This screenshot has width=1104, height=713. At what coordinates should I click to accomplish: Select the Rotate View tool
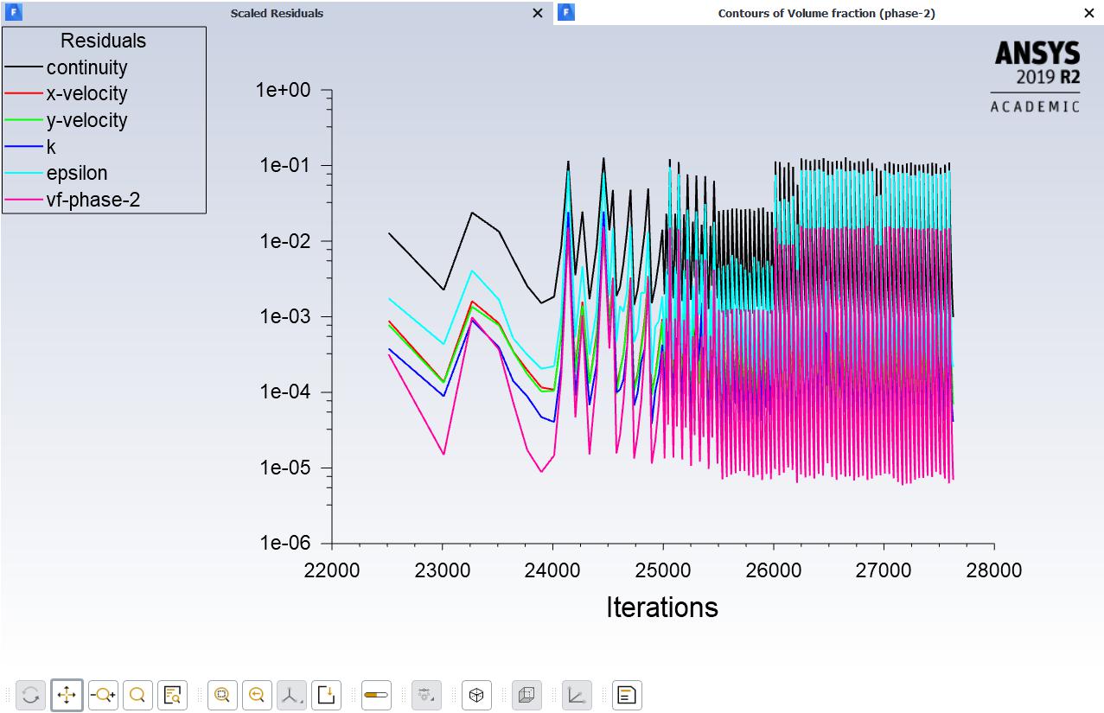pos(31,694)
